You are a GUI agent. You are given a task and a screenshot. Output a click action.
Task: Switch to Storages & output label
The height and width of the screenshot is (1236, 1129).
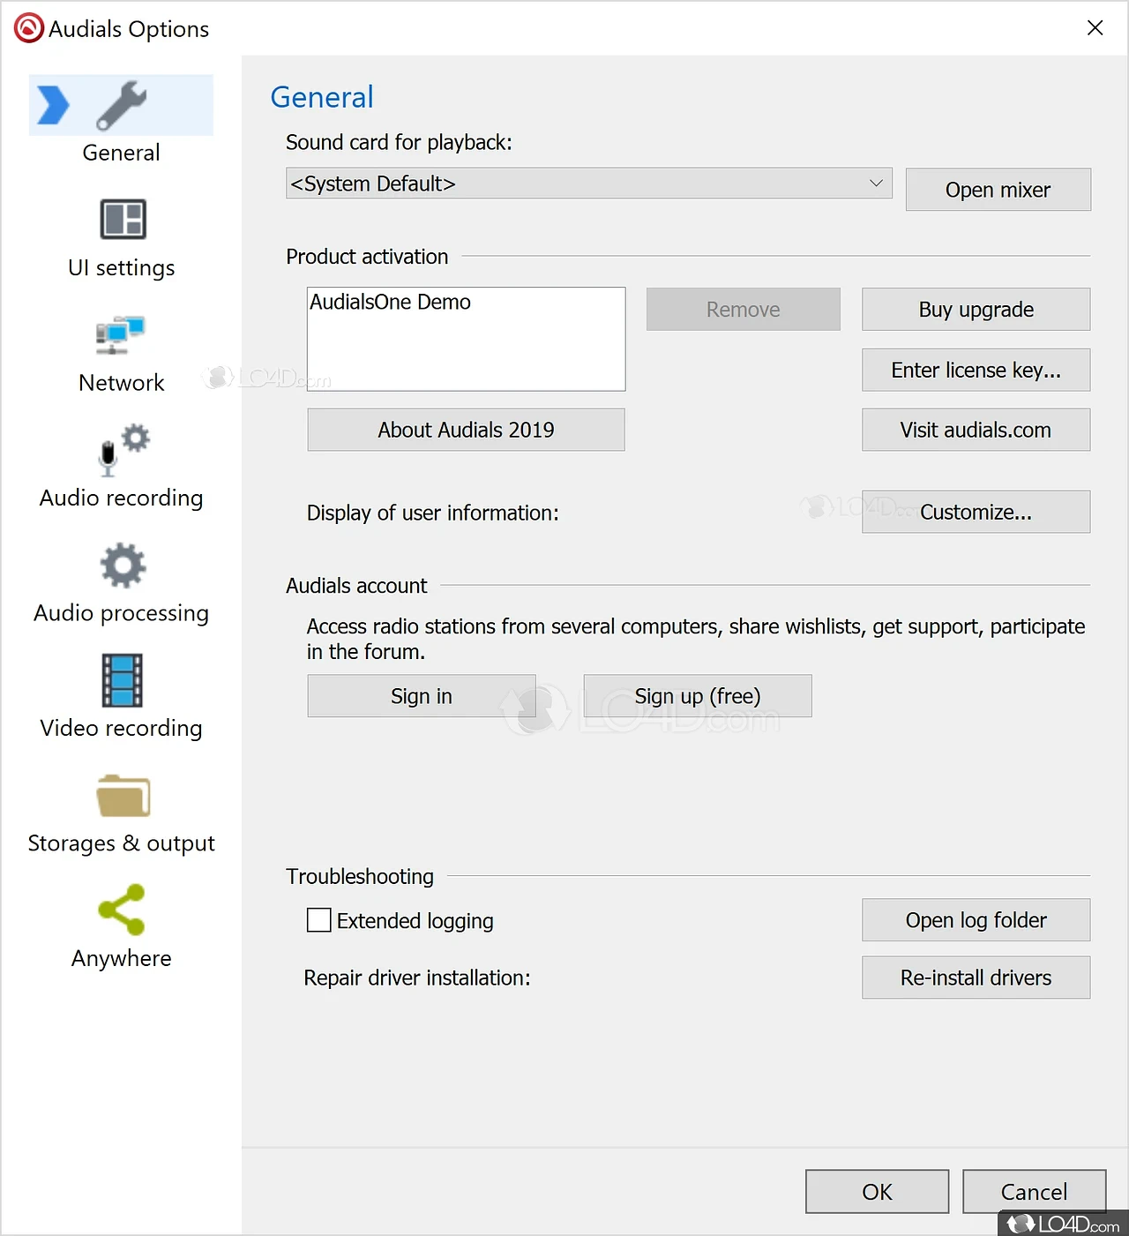(x=122, y=843)
